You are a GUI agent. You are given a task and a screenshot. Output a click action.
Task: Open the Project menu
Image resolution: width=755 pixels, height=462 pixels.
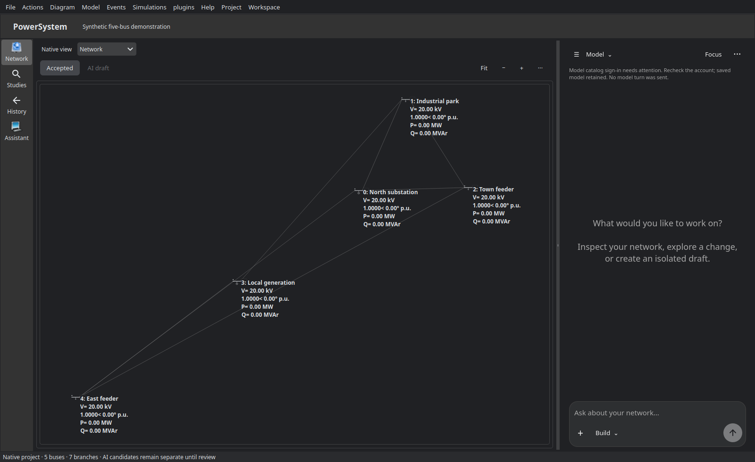(x=231, y=7)
